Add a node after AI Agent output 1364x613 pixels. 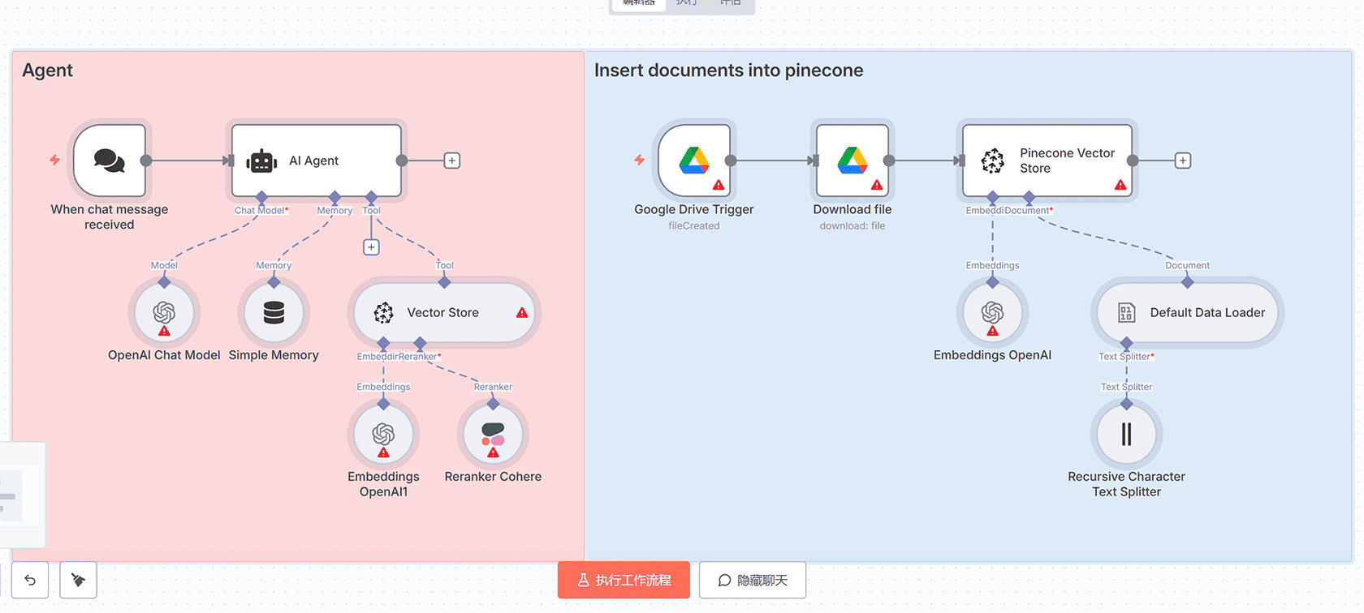point(452,161)
